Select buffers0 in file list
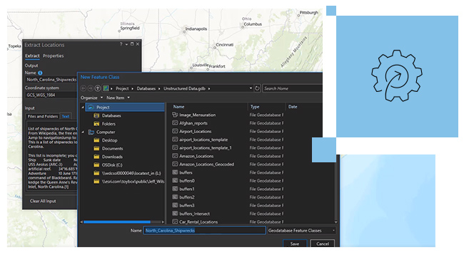 187,181
